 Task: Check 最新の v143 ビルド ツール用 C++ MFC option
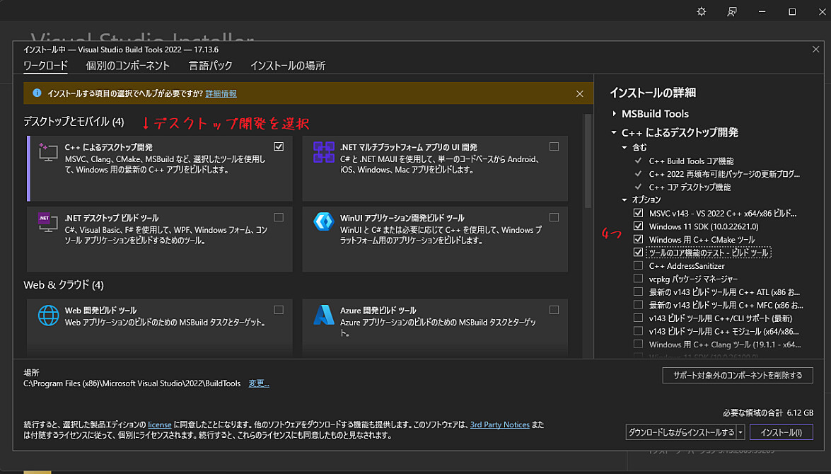click(x=638, y=305)
